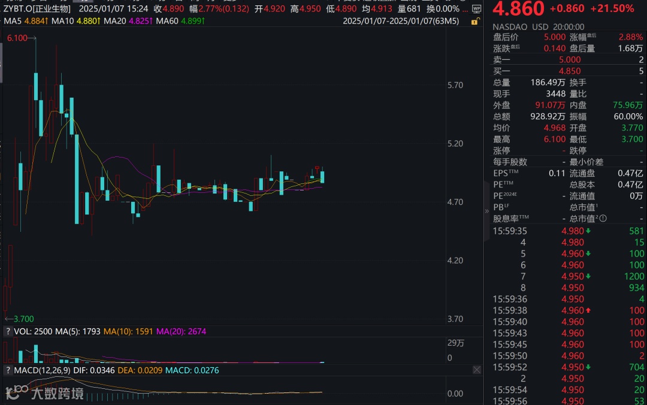Select the tick row with volume 1200
Image resolution: width=647 pixels, height=405 pixels.
pos(568,276)
